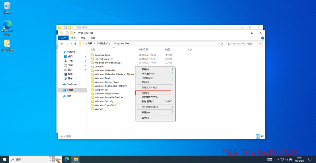
Task: Expand the ribbon with the chevron near Help
Action: [259, 38]
